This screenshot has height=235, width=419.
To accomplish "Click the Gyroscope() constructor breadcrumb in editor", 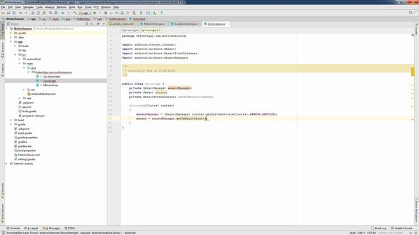I will pos(150,31).
